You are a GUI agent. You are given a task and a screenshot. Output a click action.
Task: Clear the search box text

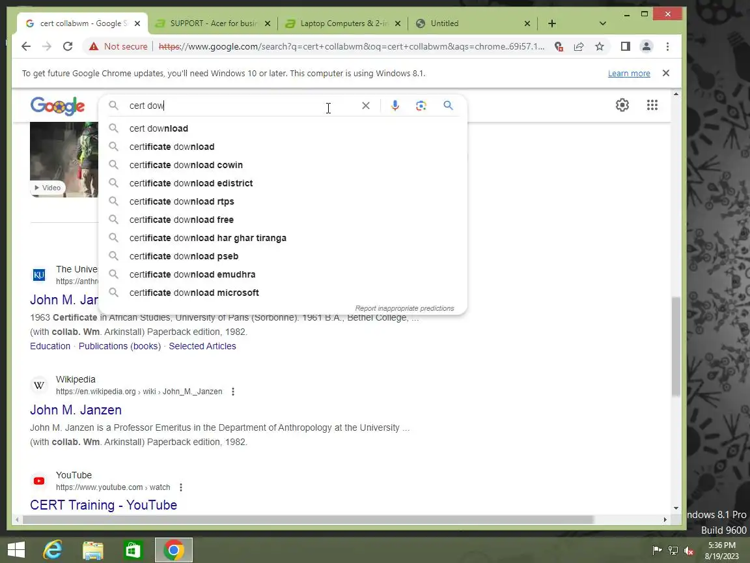pos(365,106)
